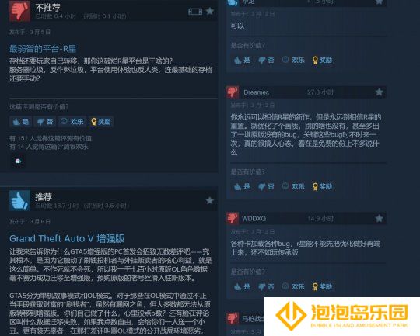Click the blue thumbs-up 推荐 icon

pyautogui.click(x=19, y=200)
